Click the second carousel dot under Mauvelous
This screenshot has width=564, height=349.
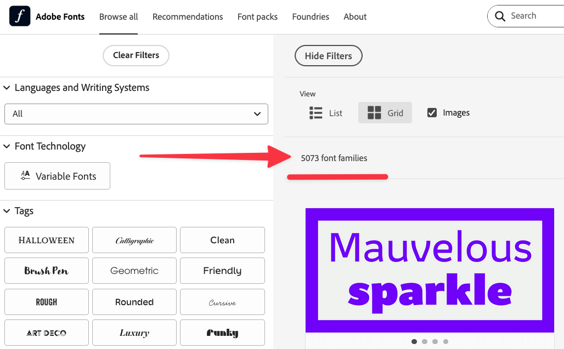click(x=424, y=341)
